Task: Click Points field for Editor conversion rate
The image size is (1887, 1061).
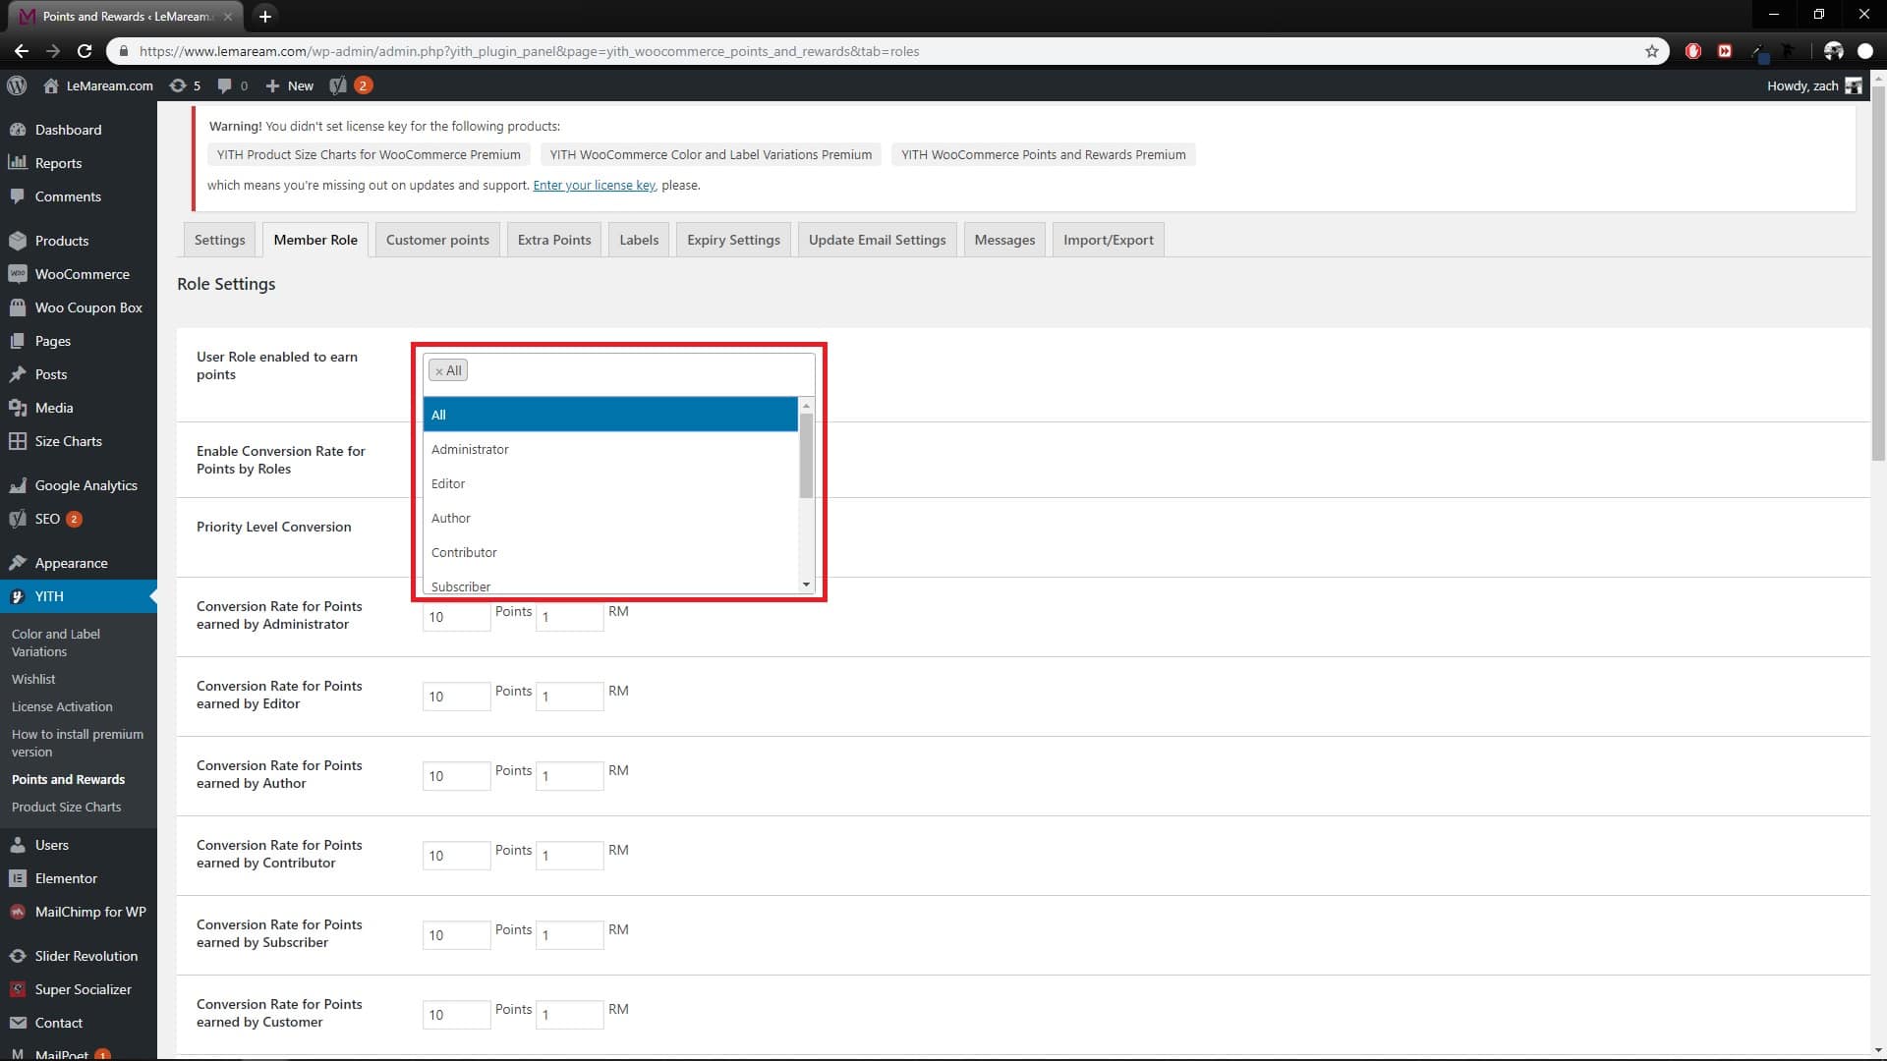Action: tap(456, 697)
